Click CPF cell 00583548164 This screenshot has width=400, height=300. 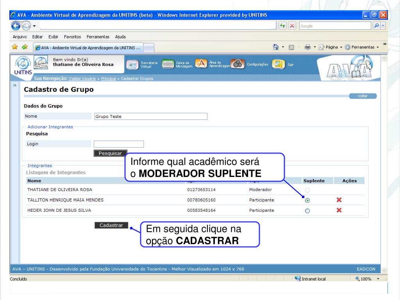[201, 210]
